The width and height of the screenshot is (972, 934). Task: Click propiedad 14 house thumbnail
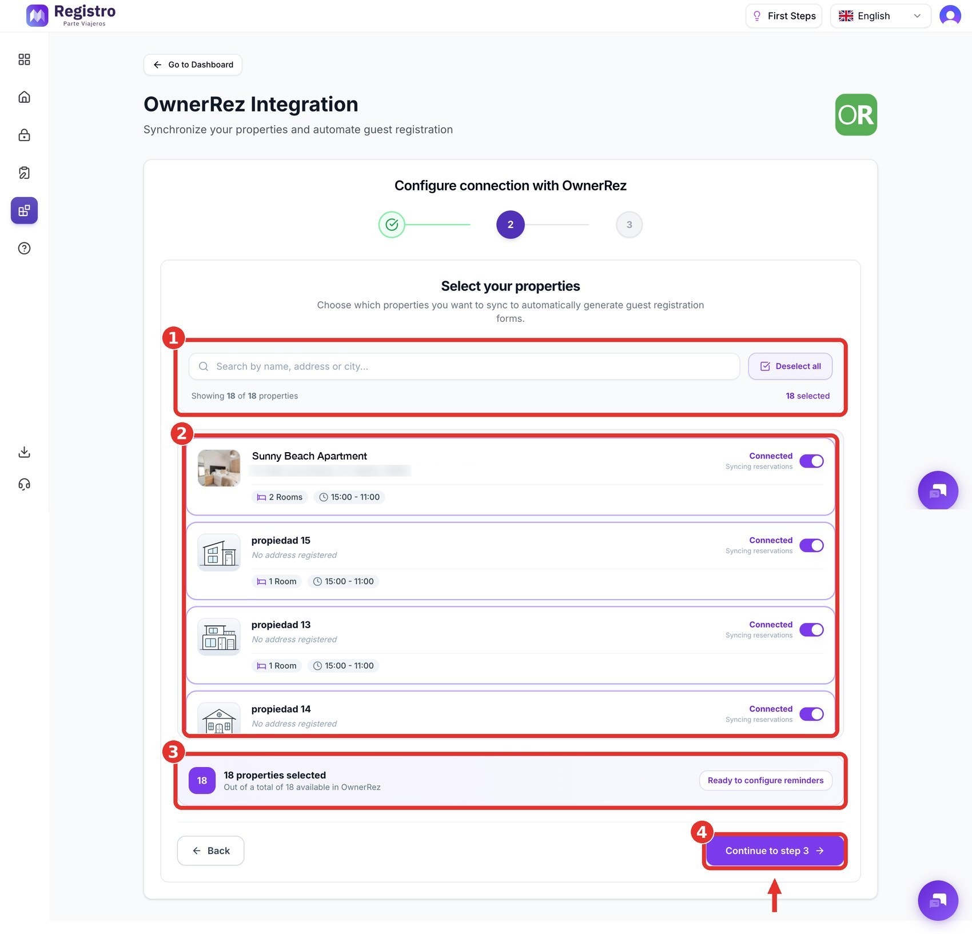click(x=219, y=719)
